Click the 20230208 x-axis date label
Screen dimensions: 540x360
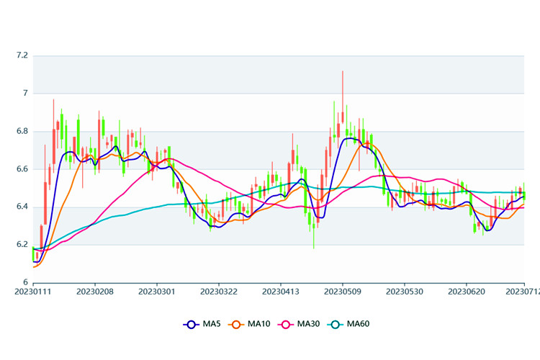[x=95, y=292]
